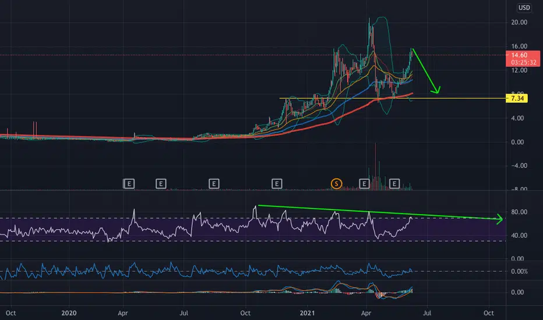Open the USD currency selector
The image size is (543, 320).
524,8
